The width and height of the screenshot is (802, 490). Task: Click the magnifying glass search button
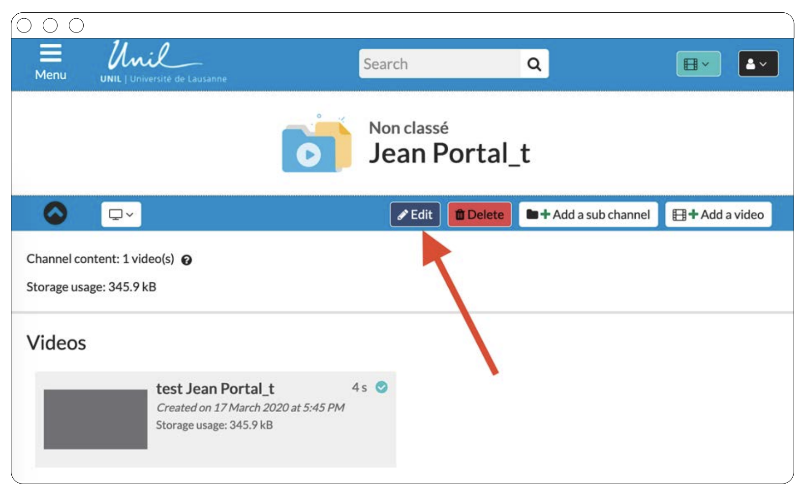click(x=534, y=64)
